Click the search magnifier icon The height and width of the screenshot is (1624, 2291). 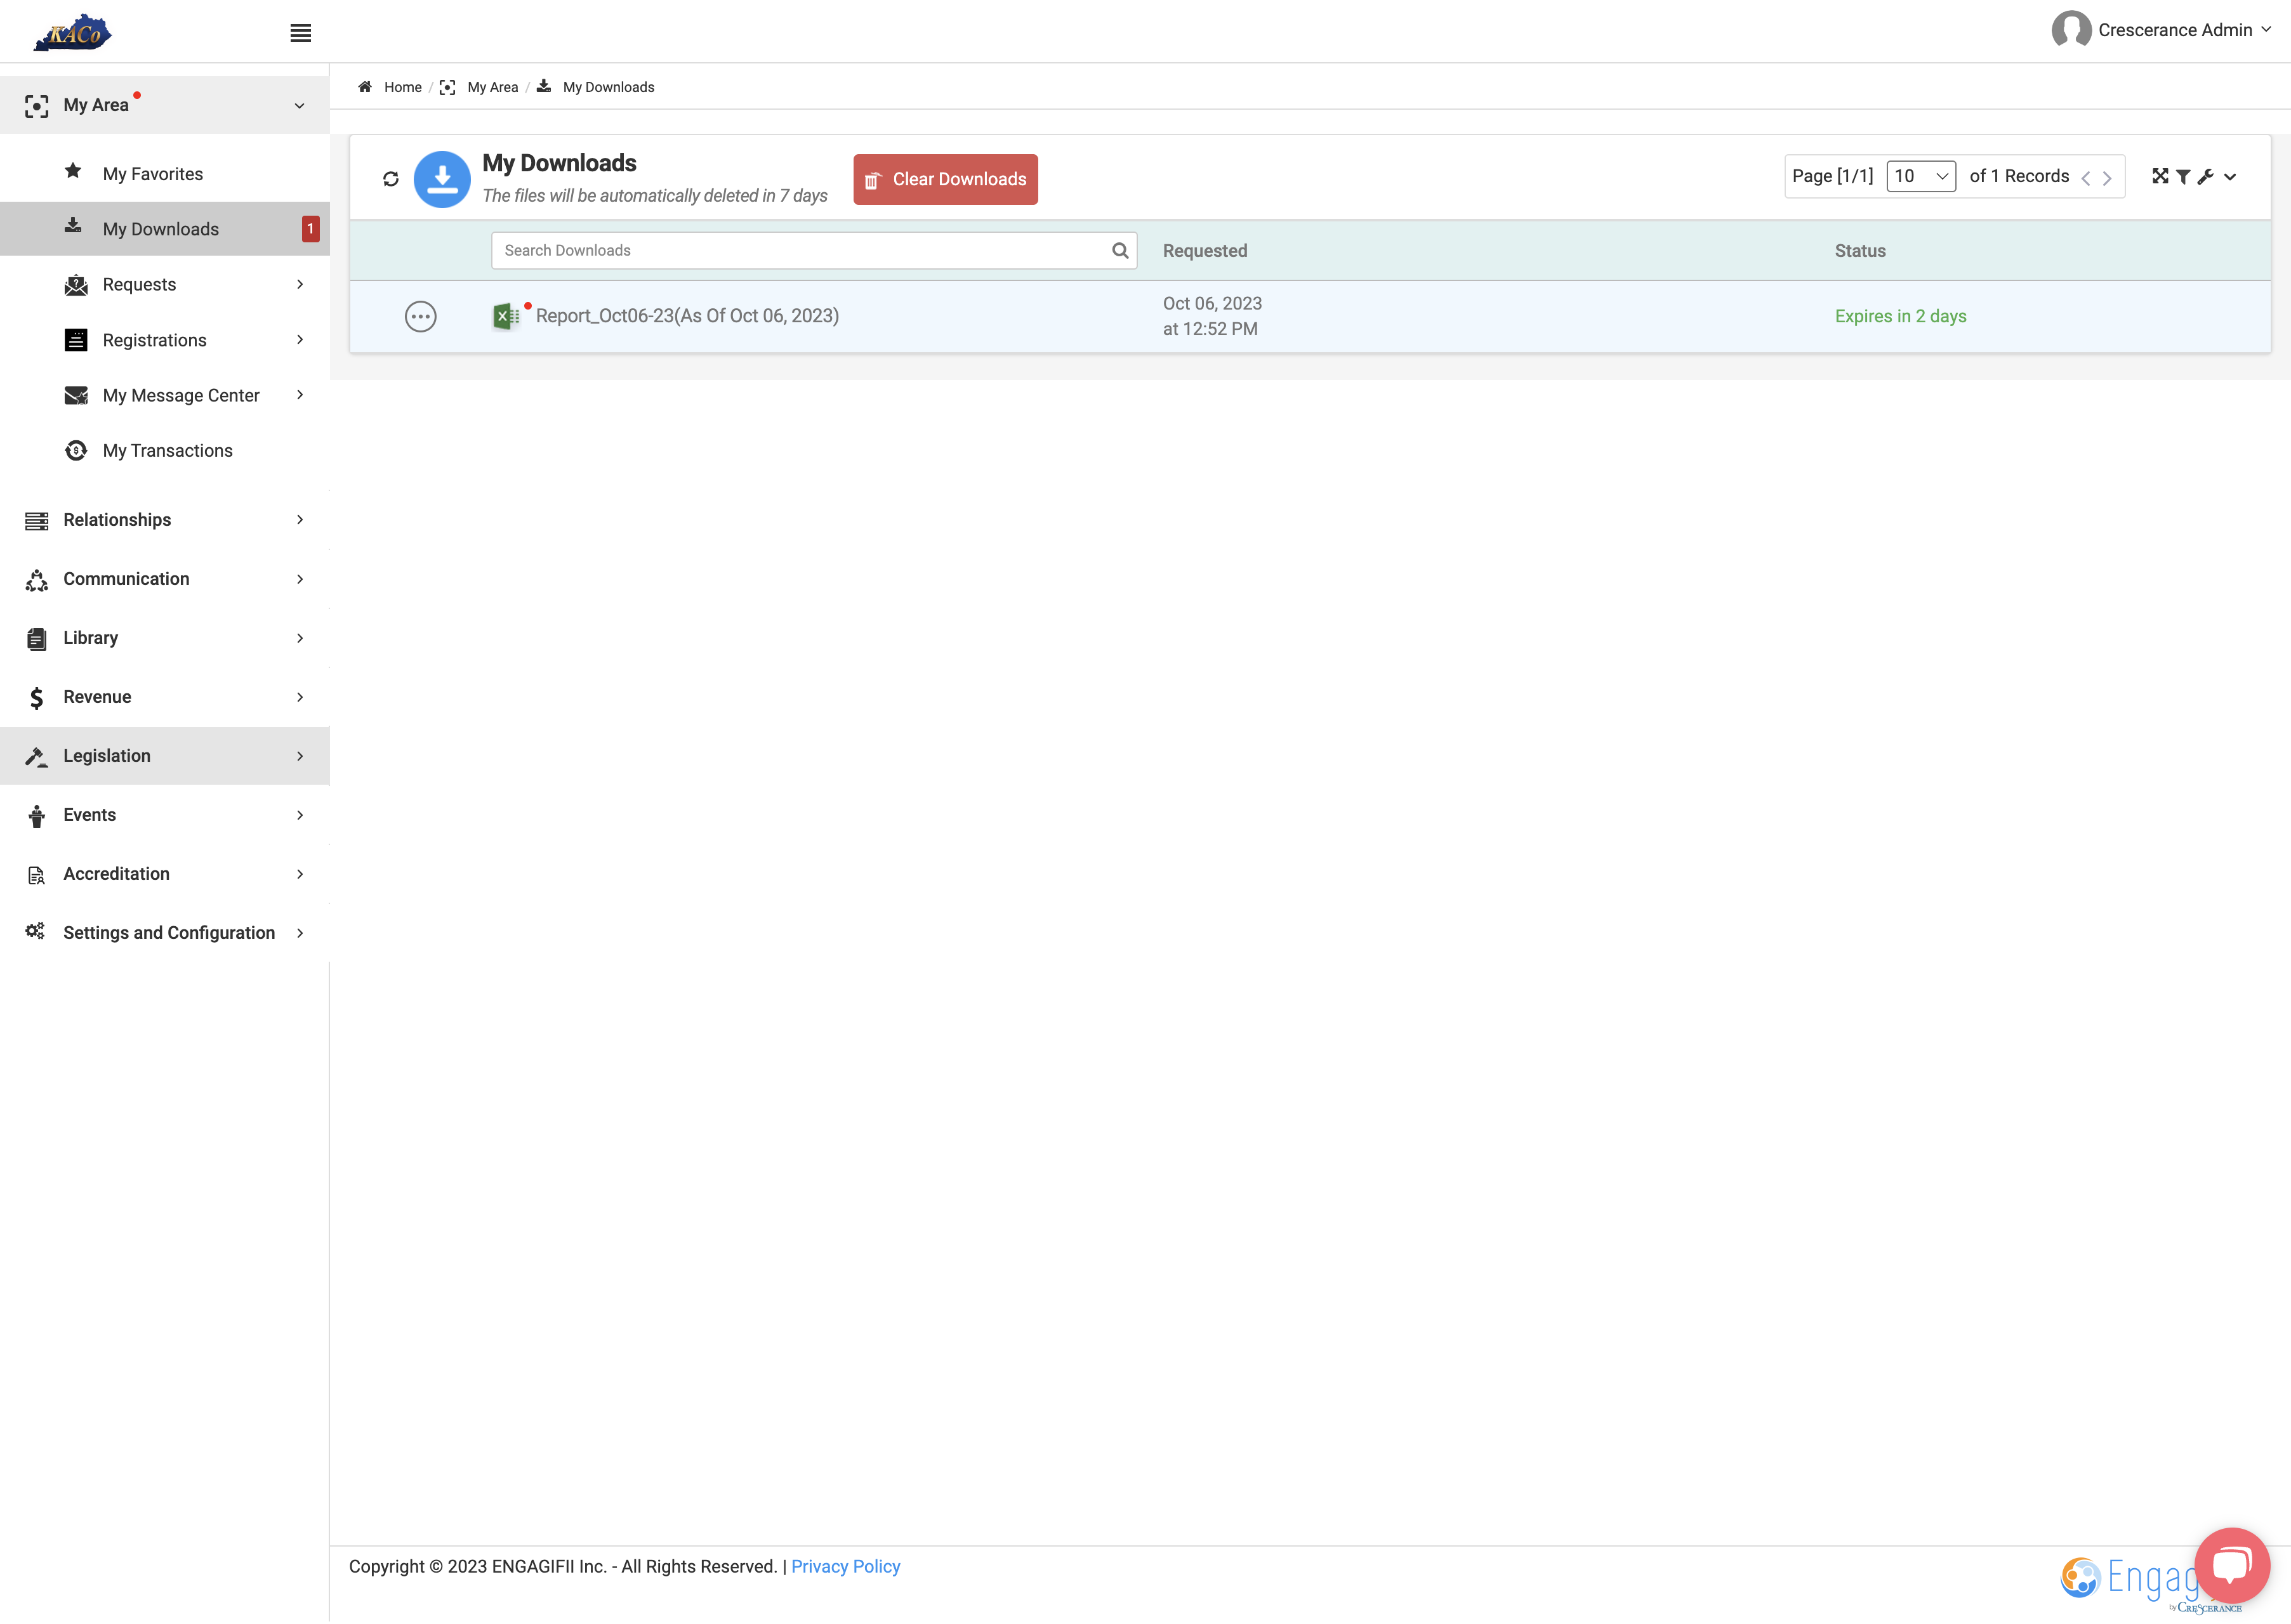(x=1119, y=251)
